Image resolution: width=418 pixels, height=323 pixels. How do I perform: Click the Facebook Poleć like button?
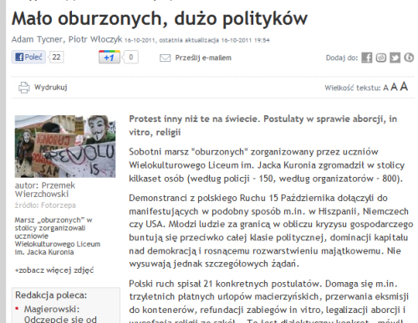click(28, 58)
